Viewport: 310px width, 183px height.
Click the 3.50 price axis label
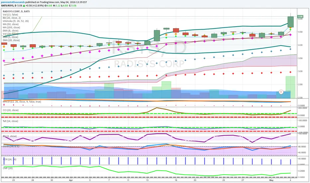[x=300, y=58]
